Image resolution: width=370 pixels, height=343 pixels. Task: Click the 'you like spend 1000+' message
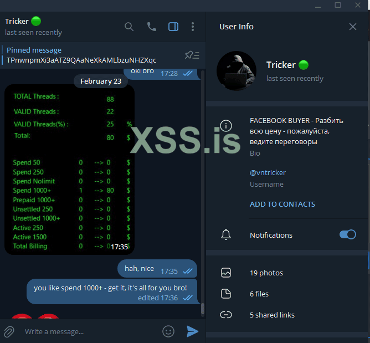click(x=112, y=291)
